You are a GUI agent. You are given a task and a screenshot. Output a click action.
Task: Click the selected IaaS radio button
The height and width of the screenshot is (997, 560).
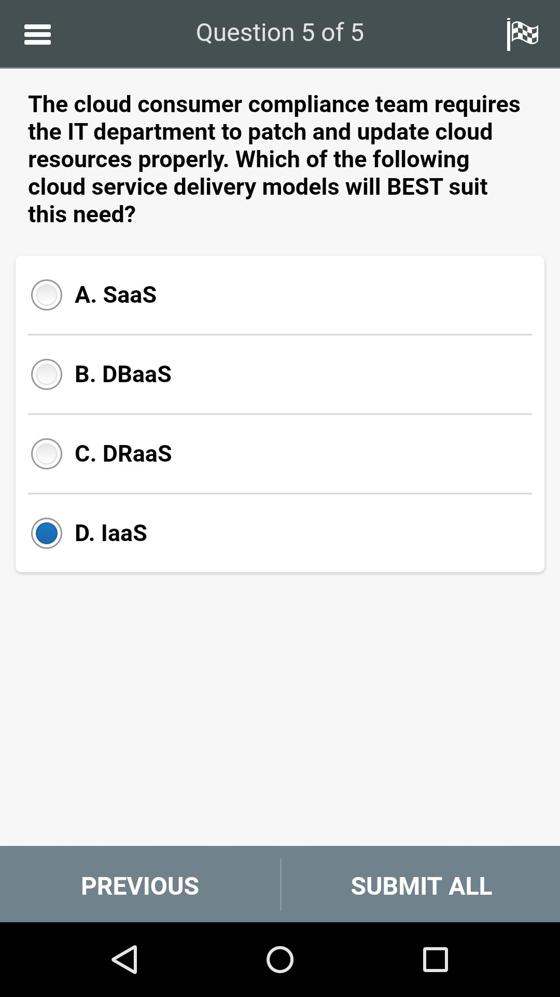click(x=47, y=533)
